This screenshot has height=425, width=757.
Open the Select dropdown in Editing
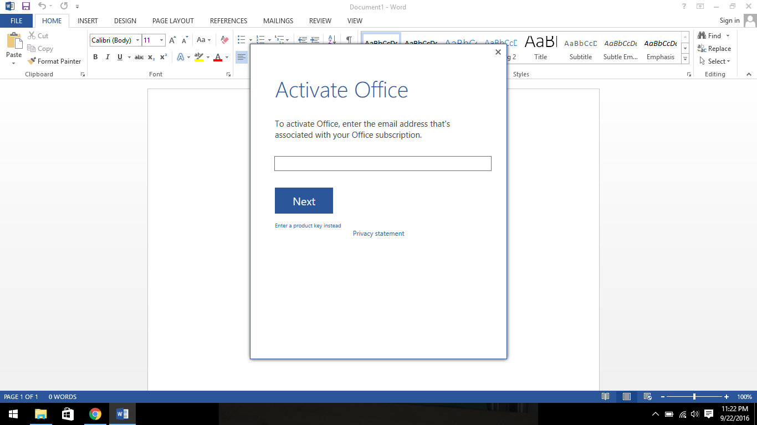coord(715,61)
